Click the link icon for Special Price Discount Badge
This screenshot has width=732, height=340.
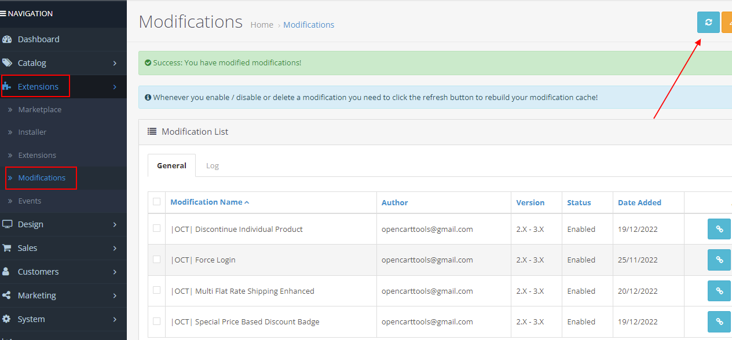coord(719,321)
